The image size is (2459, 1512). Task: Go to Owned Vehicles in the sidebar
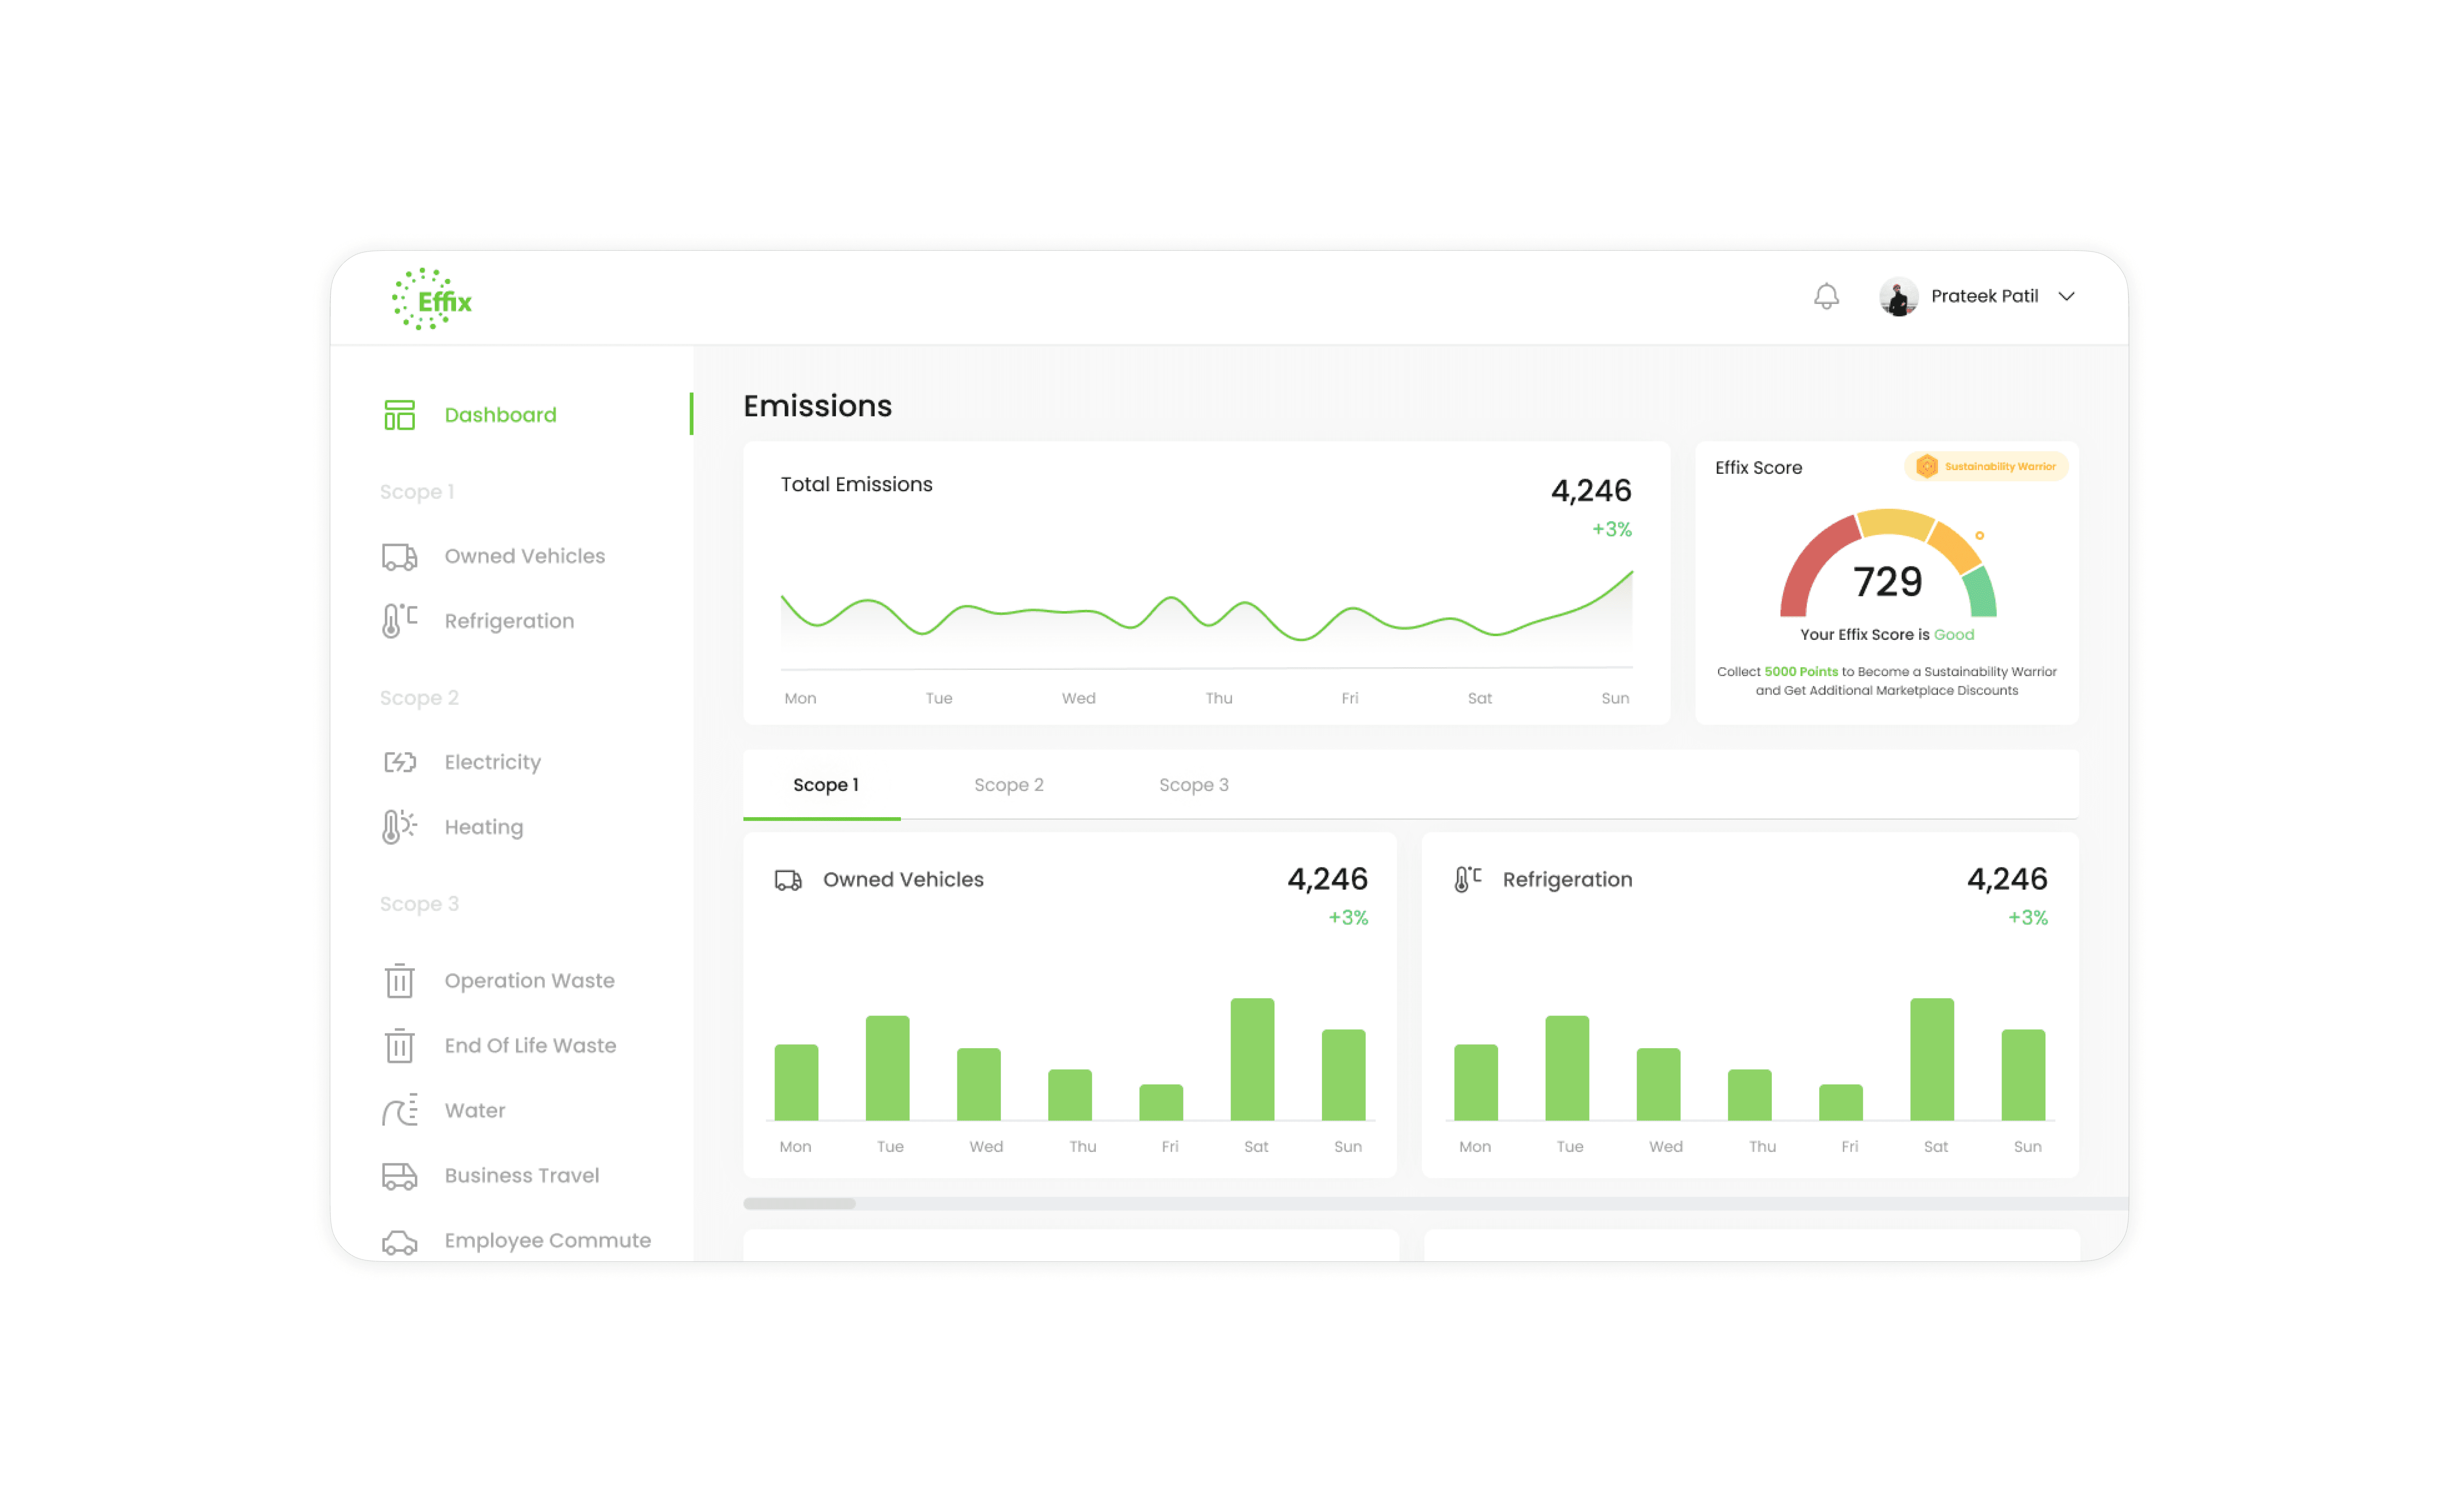[x=524, y=556]
